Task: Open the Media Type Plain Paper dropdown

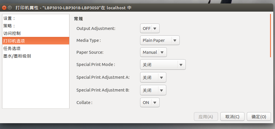Action: pyautogui.click(x=160, y=40)
